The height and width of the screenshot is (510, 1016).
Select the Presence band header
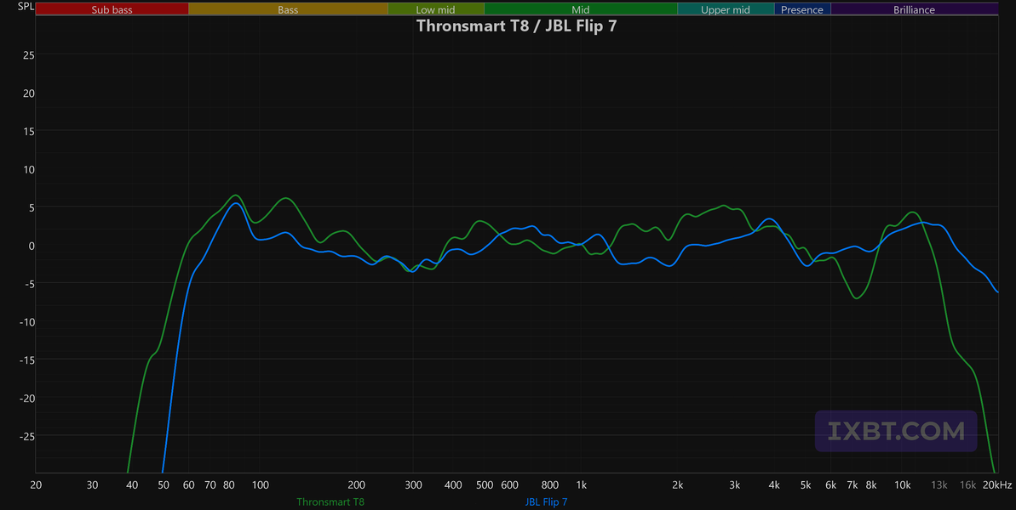802,9
